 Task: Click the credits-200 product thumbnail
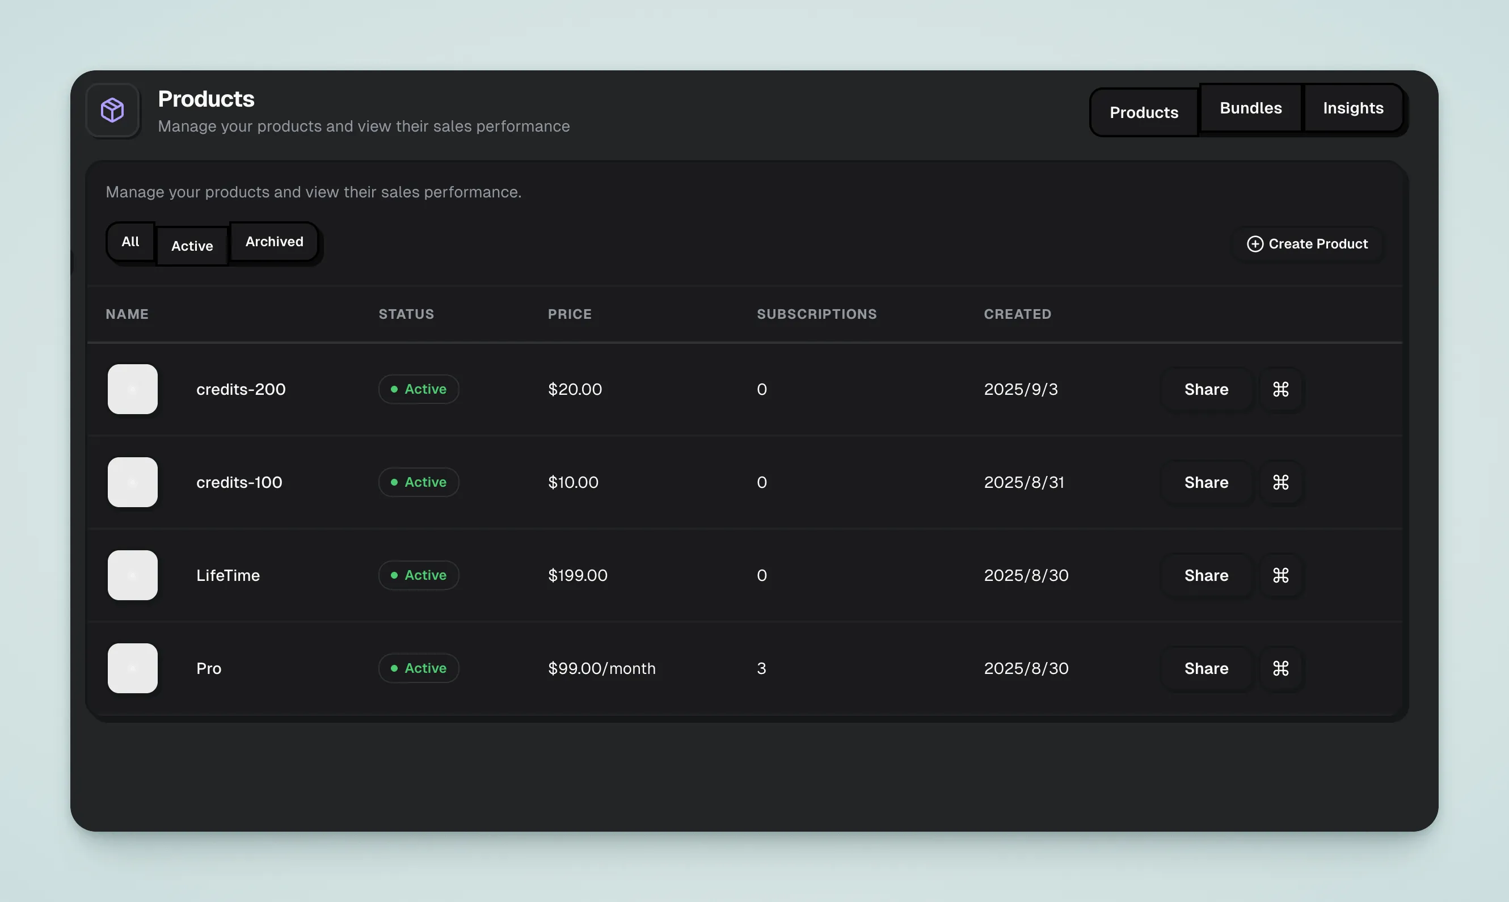133,389
